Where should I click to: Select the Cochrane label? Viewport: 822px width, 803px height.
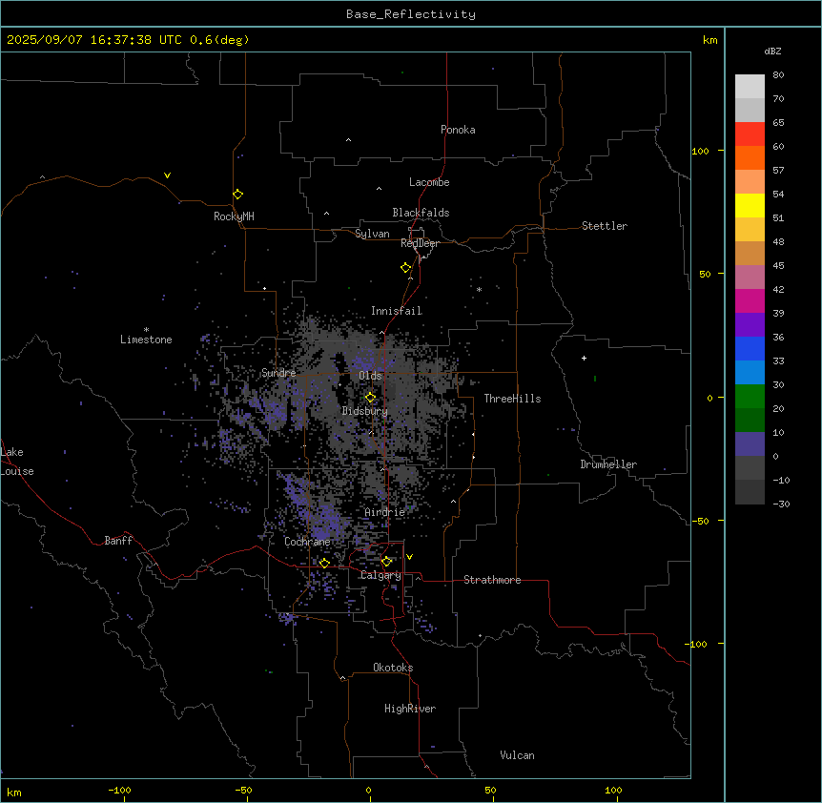point(307,542)
